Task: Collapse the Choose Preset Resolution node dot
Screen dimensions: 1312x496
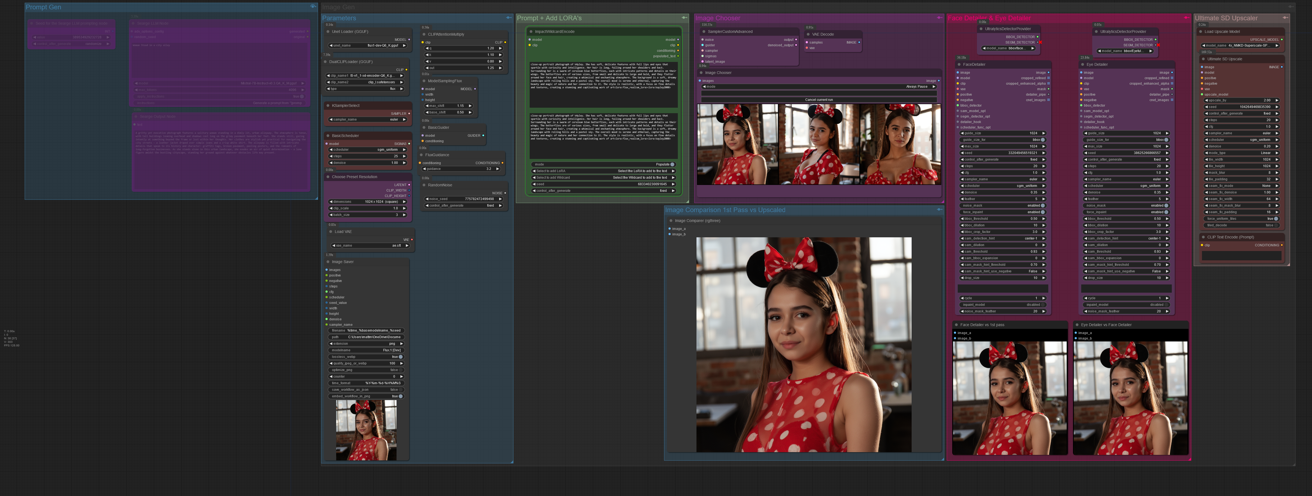Action: click(328, 177)
